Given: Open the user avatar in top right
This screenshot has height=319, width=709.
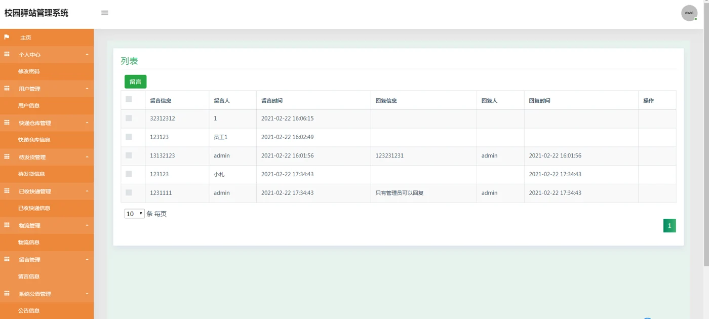Looking at the screenshot, I should tap(689, 13).
